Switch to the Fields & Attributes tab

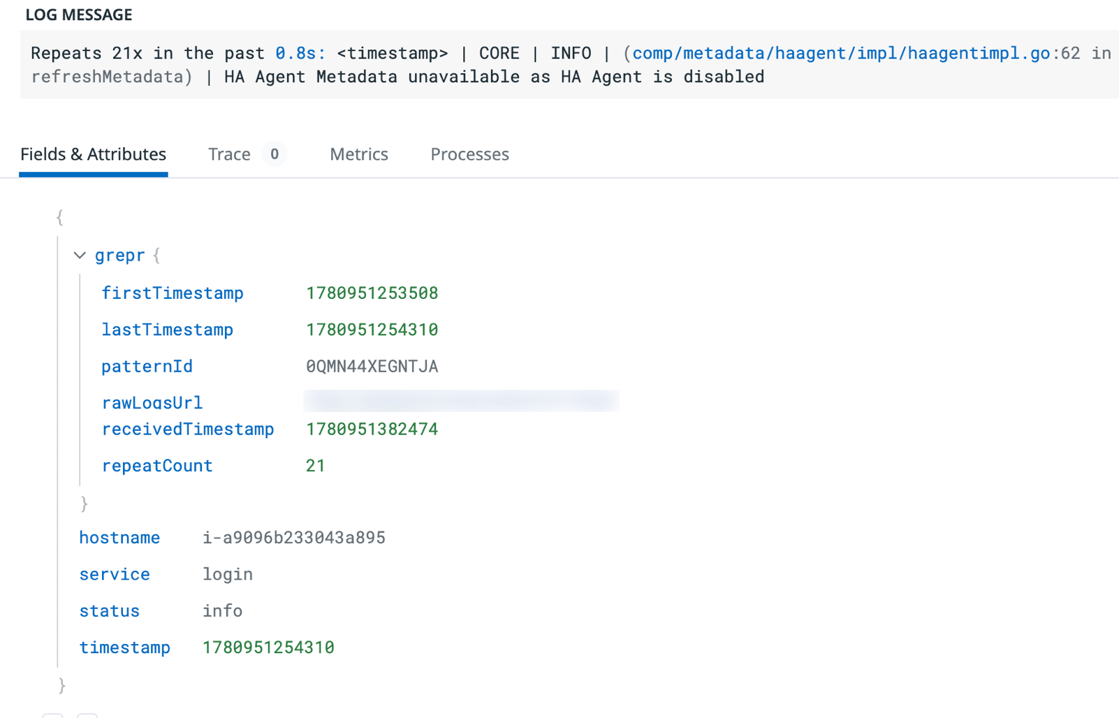[x=94, y=154]
